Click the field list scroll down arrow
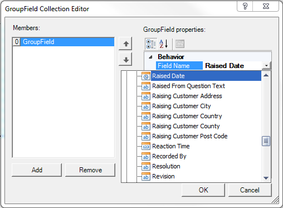This screenshot has width=283, height=208. click(x=266, y=178)
